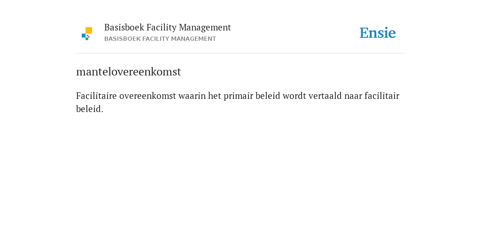This screenshot has width=481, height=240.
Task: Click the word 'naar' in the definition
Action: pos(353,96)
